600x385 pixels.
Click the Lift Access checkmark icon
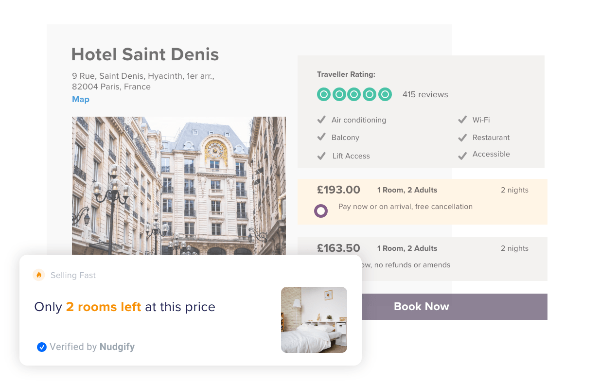pos(321,156)
